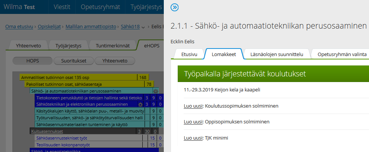The image size is (369, 152).
Task: Go to Oma etusivu breadcrumb
Action: click(x=19, y=27)
